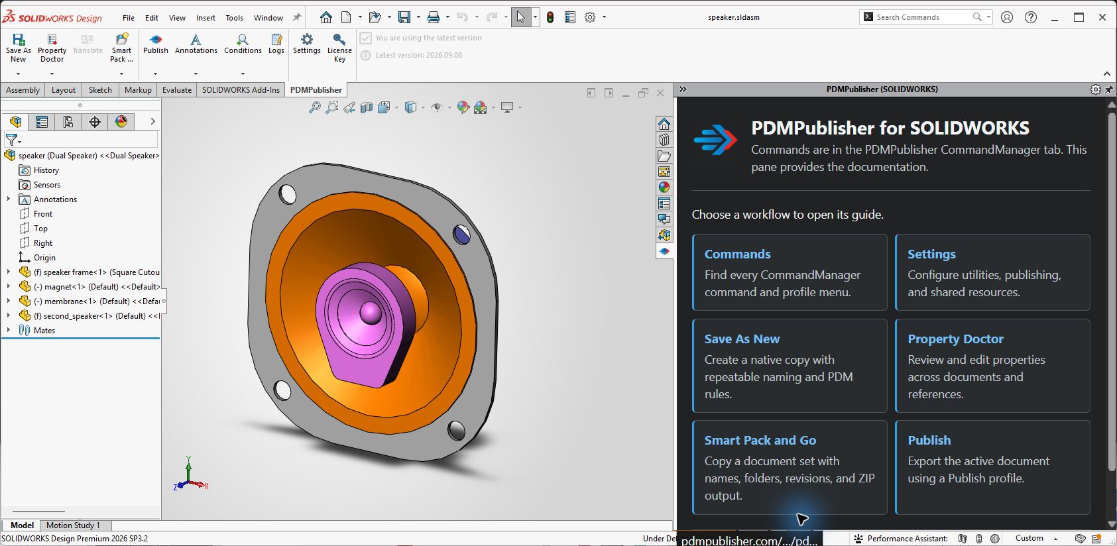The width and height of the screenshot is (1117, 546).
Task: Open Save As New dropdown arrow
Action: tap(19, 74)
